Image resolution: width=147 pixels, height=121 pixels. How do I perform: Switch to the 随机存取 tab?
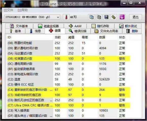[x=100, y=26]
